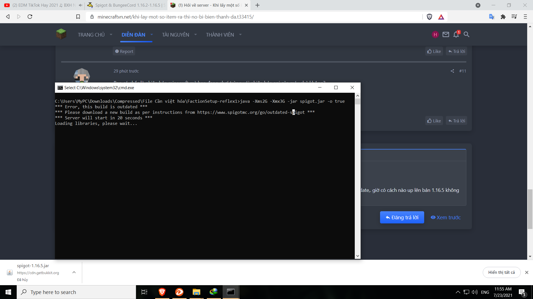Image resolution: width=533 pixels, height=299 pixels.
Task: Open the THÀNH VIÊN menu
Action: click(x=220, y=35)
